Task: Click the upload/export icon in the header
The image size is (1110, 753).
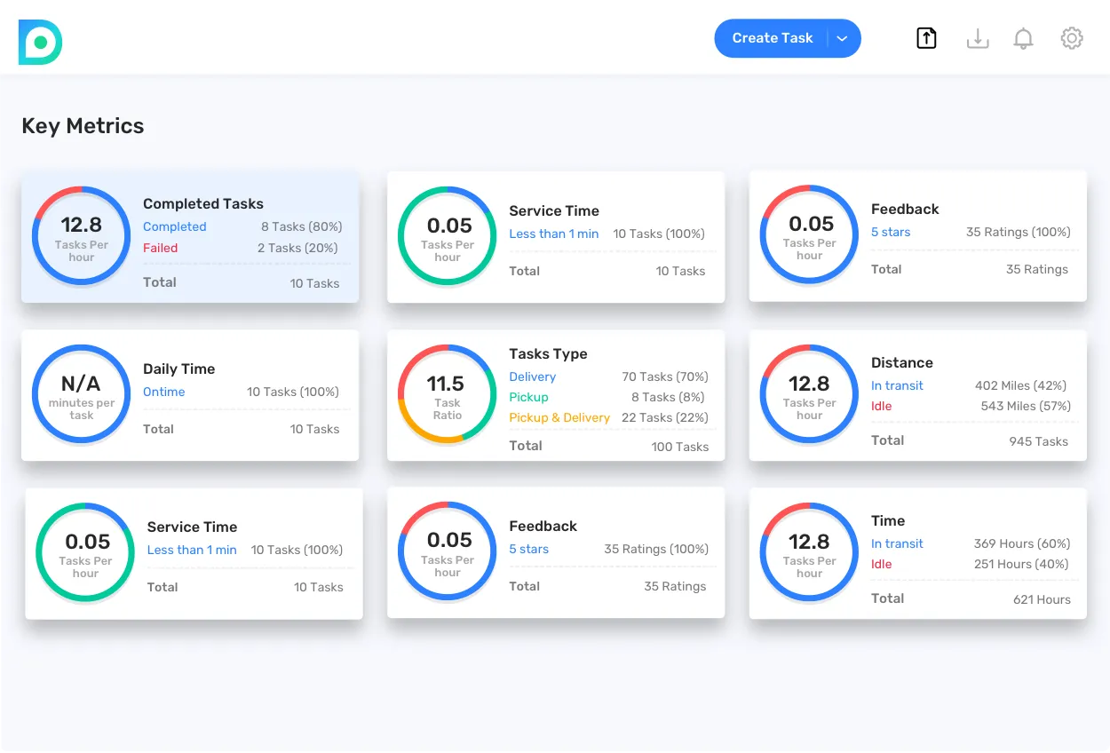Action: coord(926,38)
